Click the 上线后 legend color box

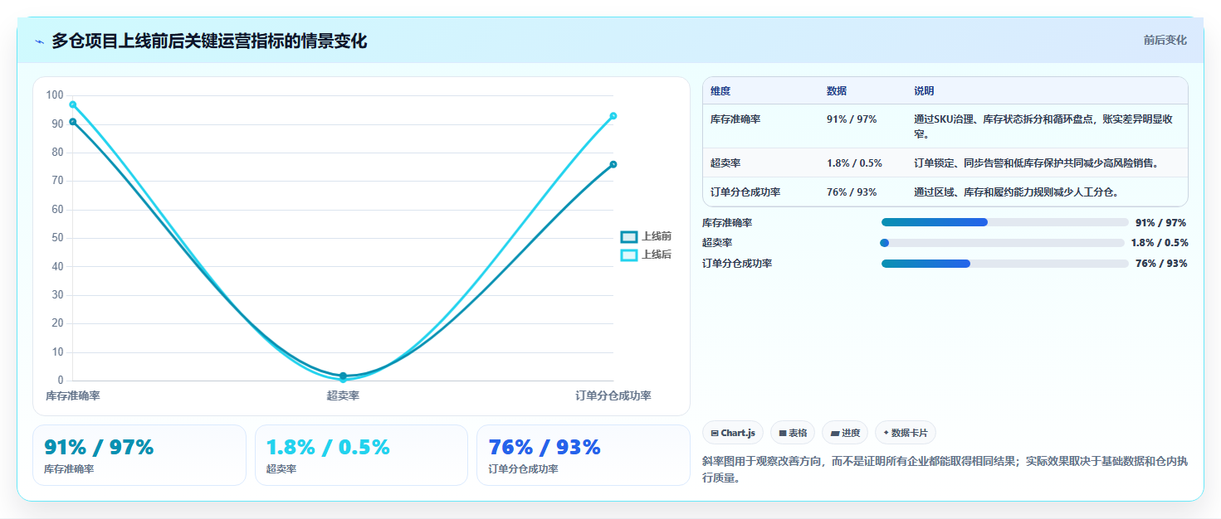629,255
